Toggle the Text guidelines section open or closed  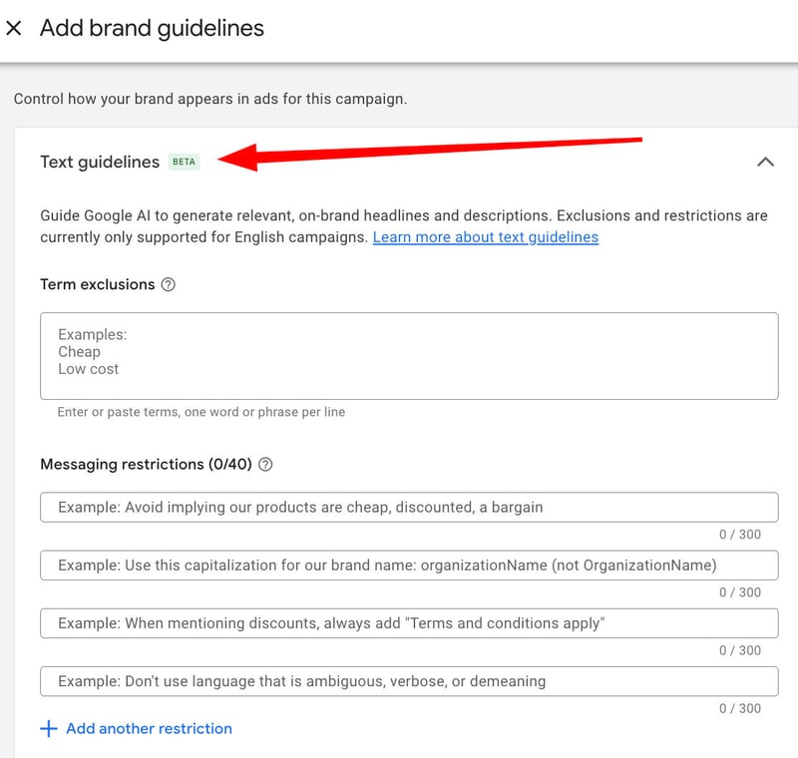pos(766,161)
